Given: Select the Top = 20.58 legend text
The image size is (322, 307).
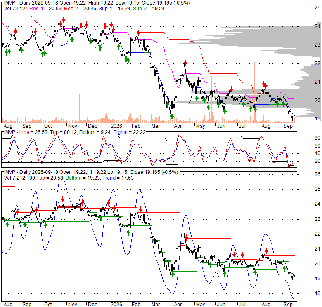Looking at the screenshot, I should click(50, 178).
